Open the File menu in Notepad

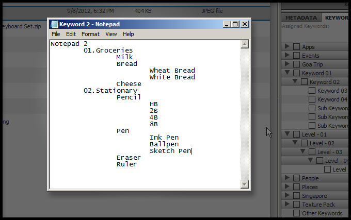point(56,34)
